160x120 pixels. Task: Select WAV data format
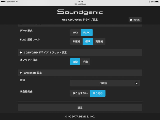pos(75,33)
